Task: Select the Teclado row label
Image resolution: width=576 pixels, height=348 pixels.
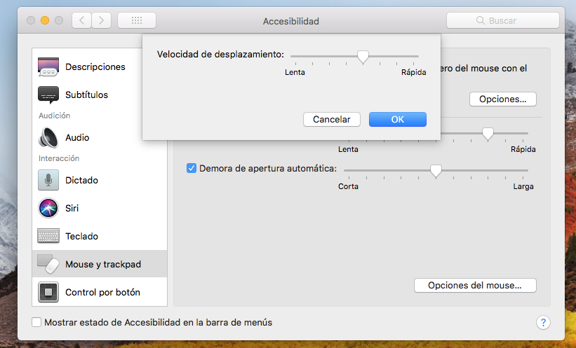Action: [81, 236]
